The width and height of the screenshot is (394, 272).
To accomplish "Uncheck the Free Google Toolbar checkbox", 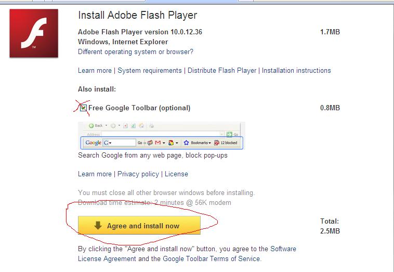I will click(83, 108).
